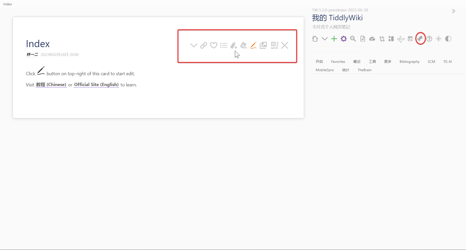This screenshot has height=250, width=466.
Task: Switch to the Bibliography tab
Action: pyautogui.click(x=409, y=62)
